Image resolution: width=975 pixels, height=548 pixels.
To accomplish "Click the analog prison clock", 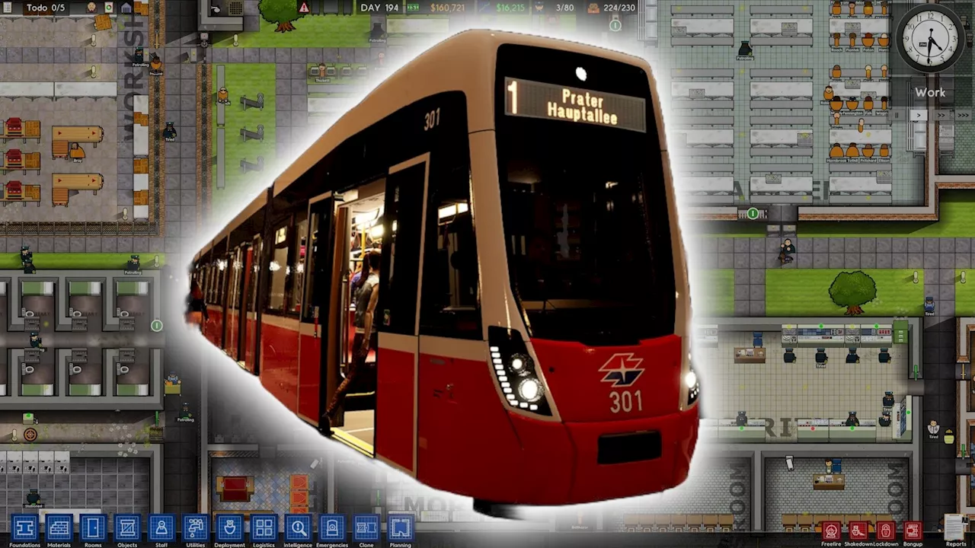I will (930, 38).
